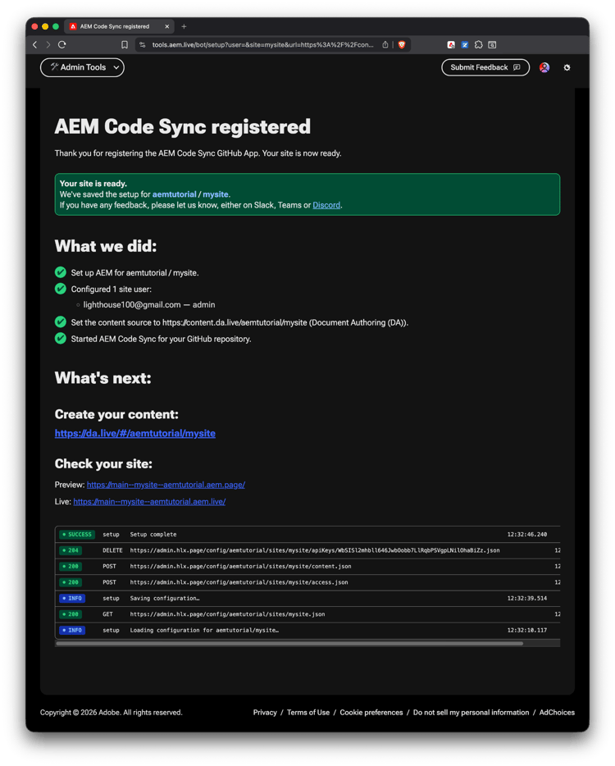Image resolution: width=615 pixels, height=766 pixels.
Task: Reload the current page
Action: point(62,44)
